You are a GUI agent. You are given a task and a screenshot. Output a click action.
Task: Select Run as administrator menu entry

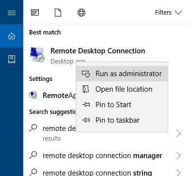pyautogui.click(x=122, y=74)
